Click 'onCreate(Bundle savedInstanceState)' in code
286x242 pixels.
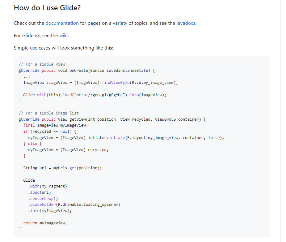[110, 71]
